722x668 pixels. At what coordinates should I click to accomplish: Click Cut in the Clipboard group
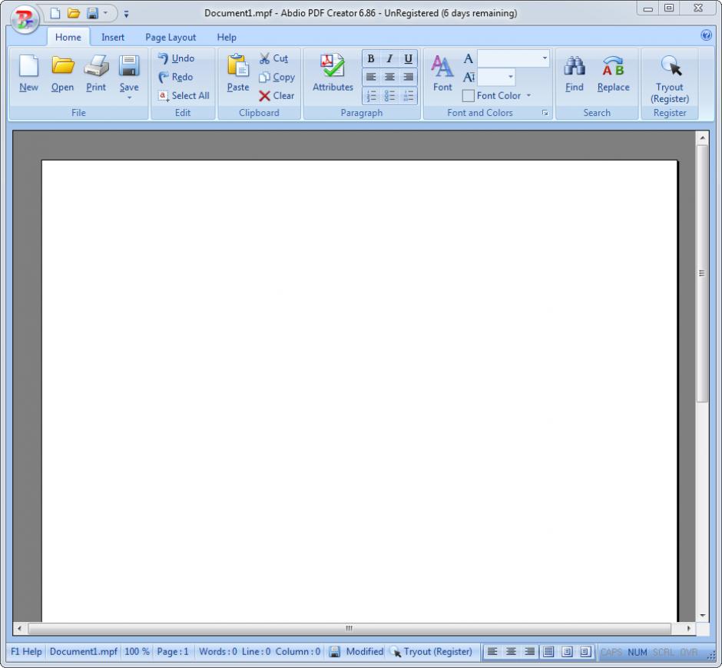(273, 58)
